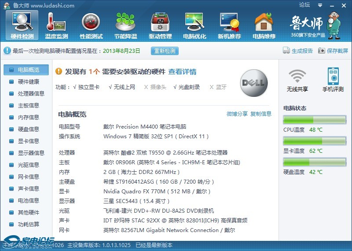
Task: Click the 查看详情 link
Action: click(x=182, y=72)
